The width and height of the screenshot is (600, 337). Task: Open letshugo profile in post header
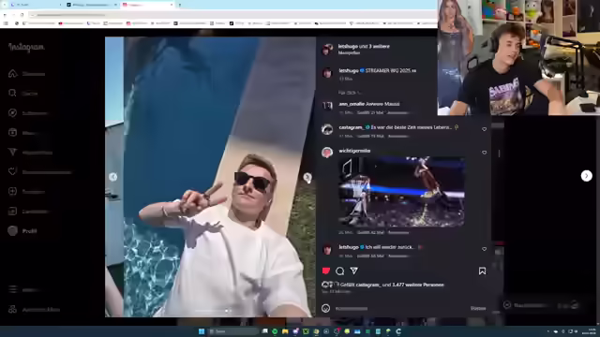348,46
